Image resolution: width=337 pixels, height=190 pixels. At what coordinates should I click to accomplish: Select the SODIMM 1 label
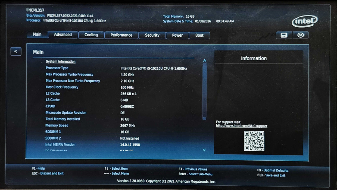click(x=53, y=132)
